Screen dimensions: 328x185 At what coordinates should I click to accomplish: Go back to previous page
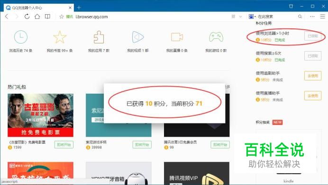coord(7,17)
